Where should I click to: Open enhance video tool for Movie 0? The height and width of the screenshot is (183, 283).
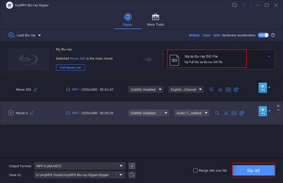[x=242, y=113]
